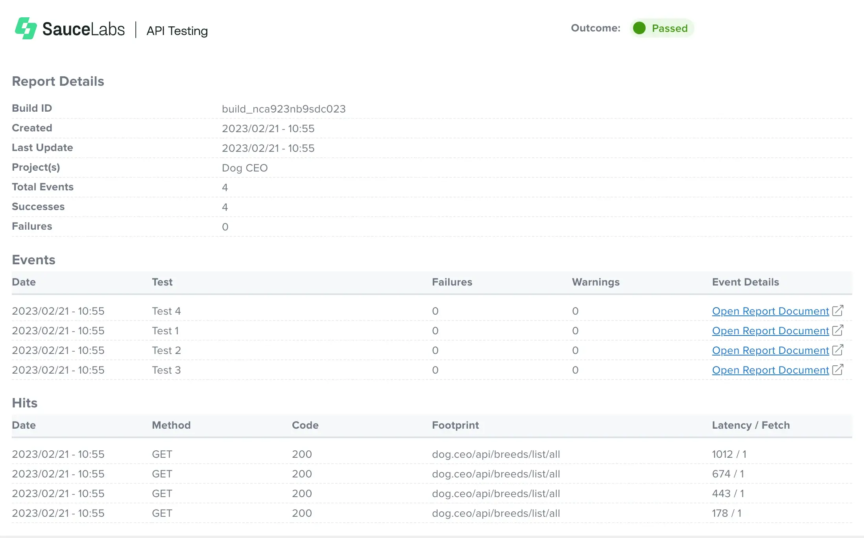Image resolution: width=864 pixels, height=538 pixels.
Task: Click the Latency / Fetch column header
Action: pyautogui.click(x=750, y=425)
